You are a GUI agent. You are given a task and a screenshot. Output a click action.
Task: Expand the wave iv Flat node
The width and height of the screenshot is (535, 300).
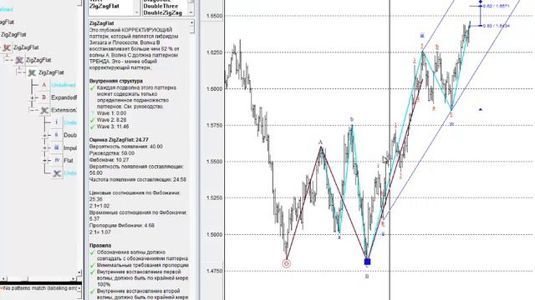44,161
